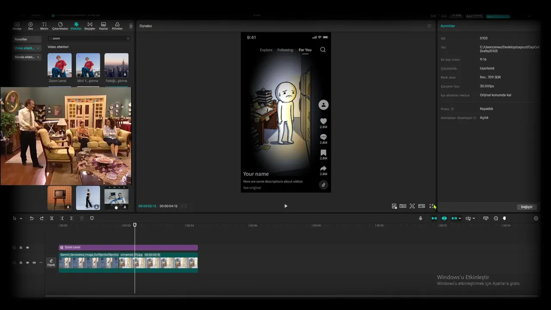Hide the Zoom Lensi effect track
The width and height of the screenshot is (551, 310).
pyautogui.click(x=28, y=248)
